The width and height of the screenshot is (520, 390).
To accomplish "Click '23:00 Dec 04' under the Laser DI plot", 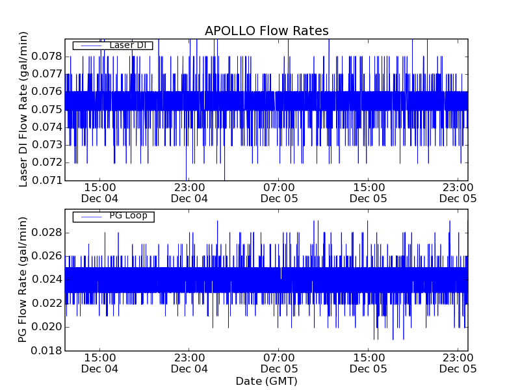I will tap(189, 193).
